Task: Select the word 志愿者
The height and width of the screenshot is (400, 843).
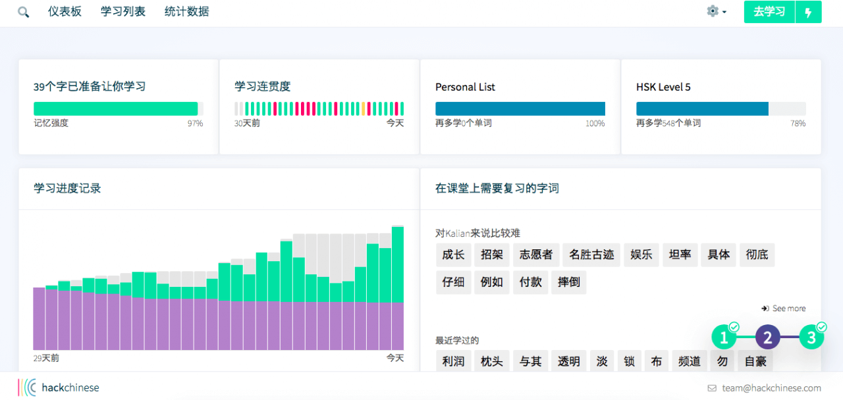Action: point(536,255)
